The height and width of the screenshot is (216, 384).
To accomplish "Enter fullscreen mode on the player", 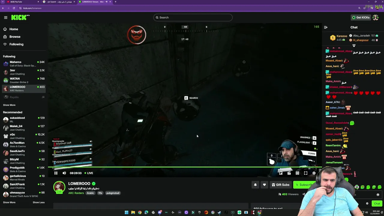I will 306,173.
